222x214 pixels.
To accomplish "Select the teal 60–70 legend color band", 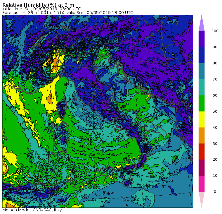I will pos(202,87).
